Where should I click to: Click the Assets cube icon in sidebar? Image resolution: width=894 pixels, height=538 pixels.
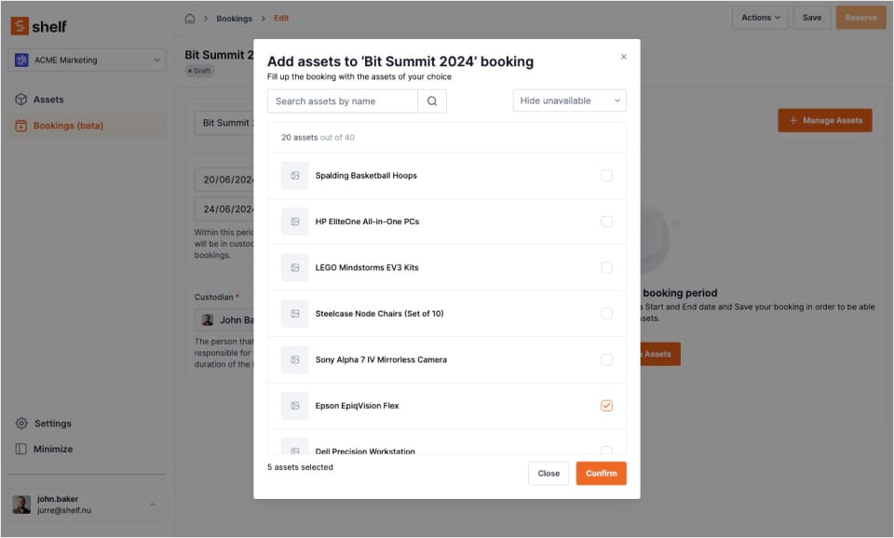tap(21, 100)
